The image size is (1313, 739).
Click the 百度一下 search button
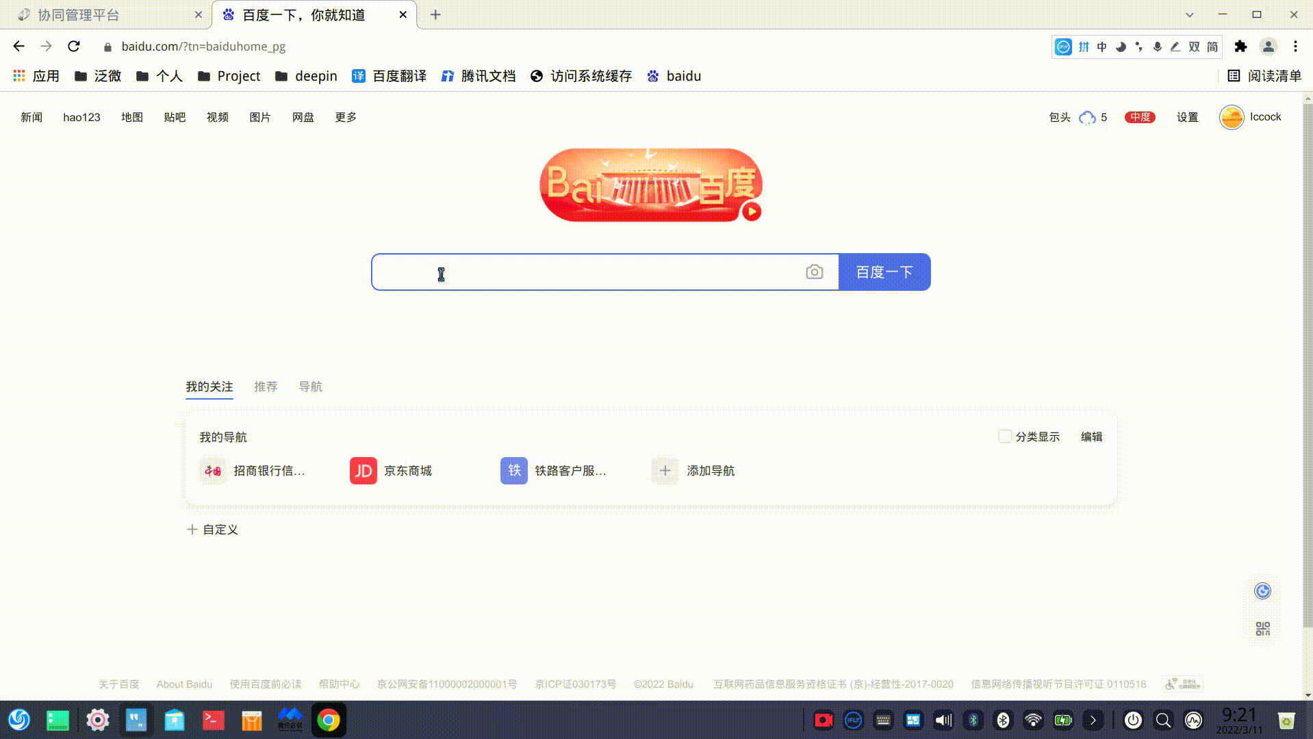coord(883,272)
